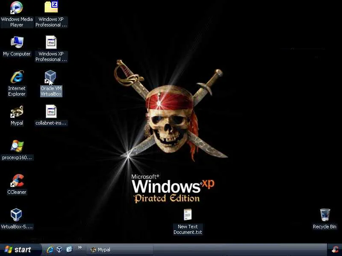This screenshot has height=256, width=342.
Task: Select the Oracle VM VirtualBox desktop shortcut
Action: [x=50, y=77]
